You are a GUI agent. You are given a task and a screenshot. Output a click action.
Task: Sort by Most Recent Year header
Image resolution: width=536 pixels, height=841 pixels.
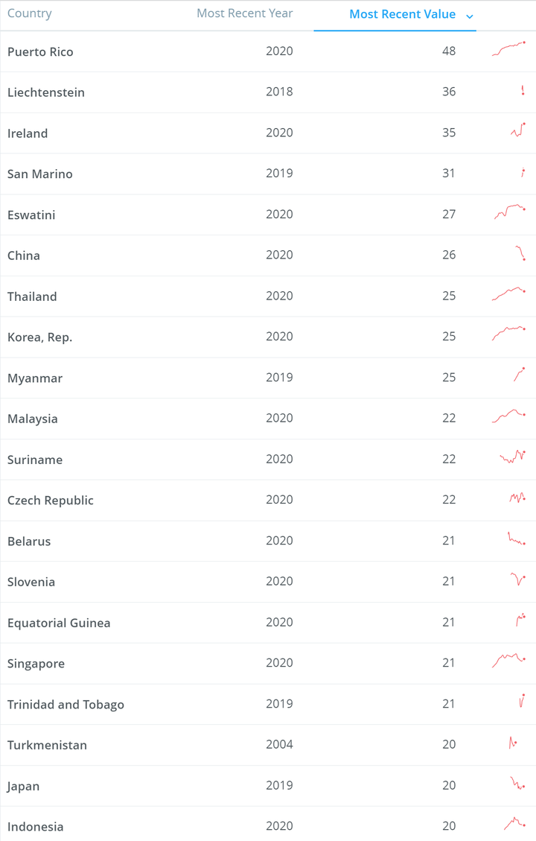click(244, 13)
